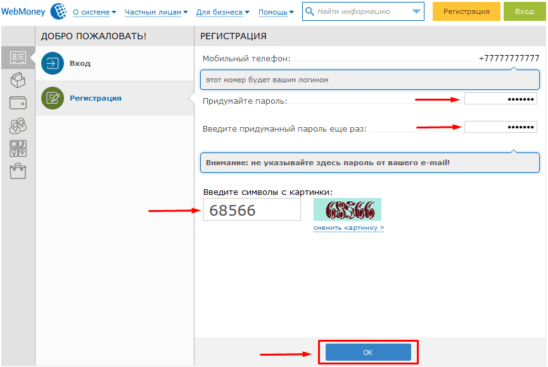The height and width of the screenshot is (367, 548).
Task: Open the О системе menu
Action: pos(94,12)
